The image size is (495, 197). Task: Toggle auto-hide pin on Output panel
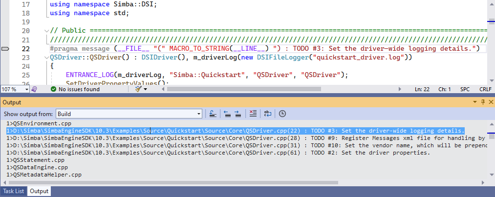tap(483, 102)
